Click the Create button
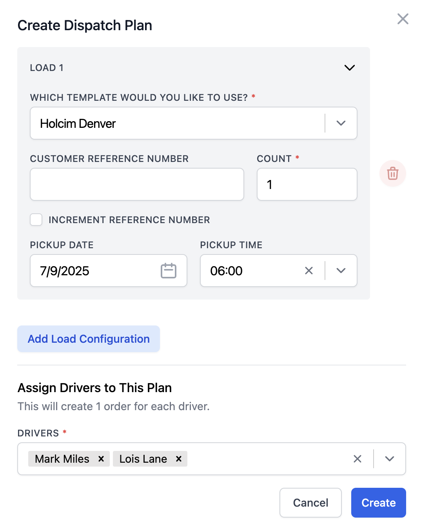This screenshot has height=527, width=421. point(378,503)
